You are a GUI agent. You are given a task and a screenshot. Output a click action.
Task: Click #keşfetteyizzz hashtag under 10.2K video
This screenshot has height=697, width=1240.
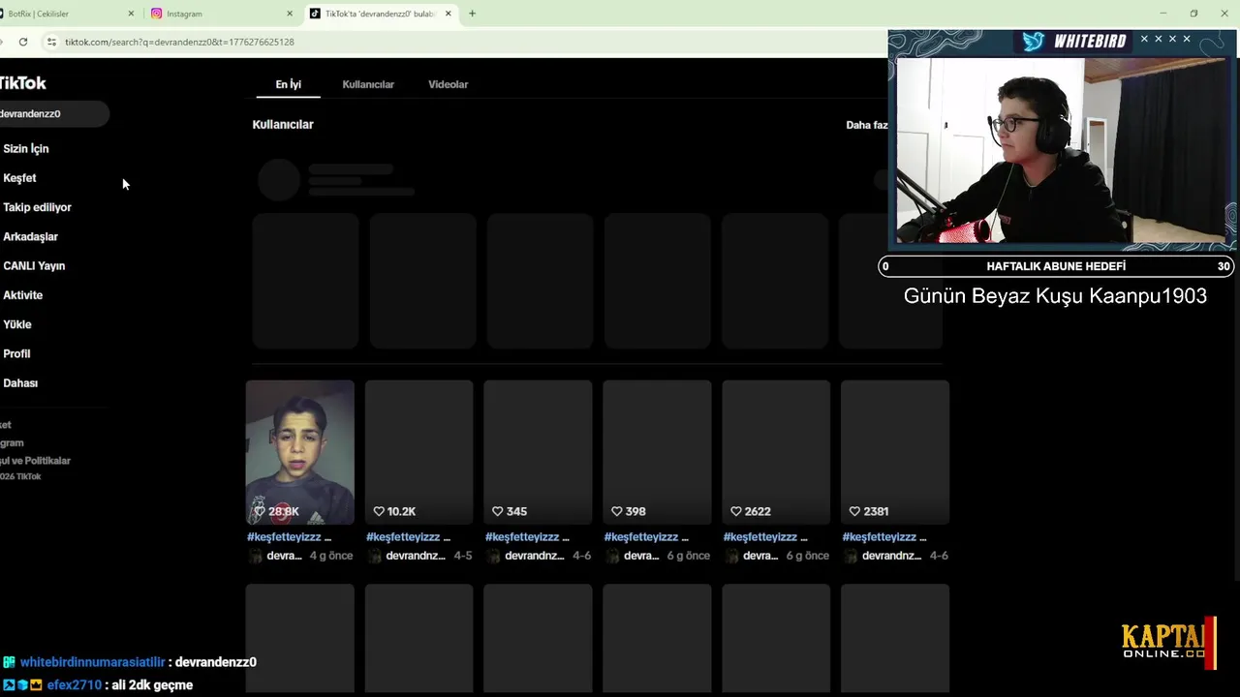pos(403,537)
